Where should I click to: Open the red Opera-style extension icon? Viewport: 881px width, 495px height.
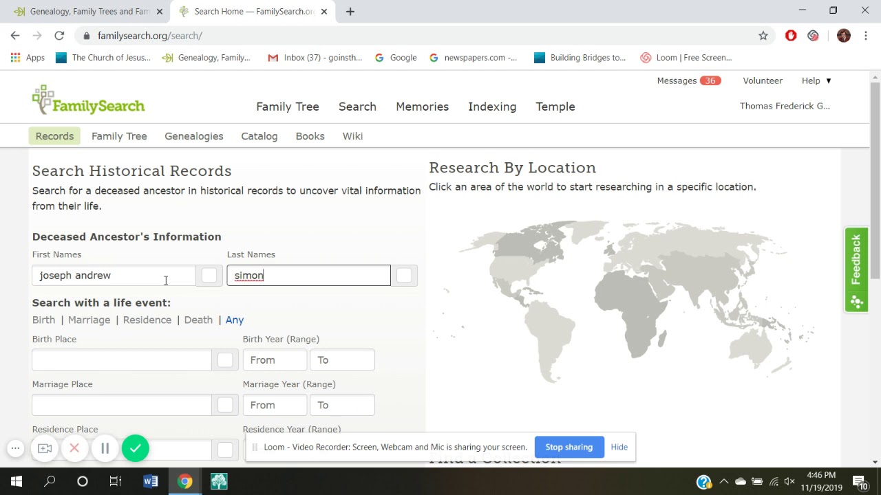tap(791, 36)
